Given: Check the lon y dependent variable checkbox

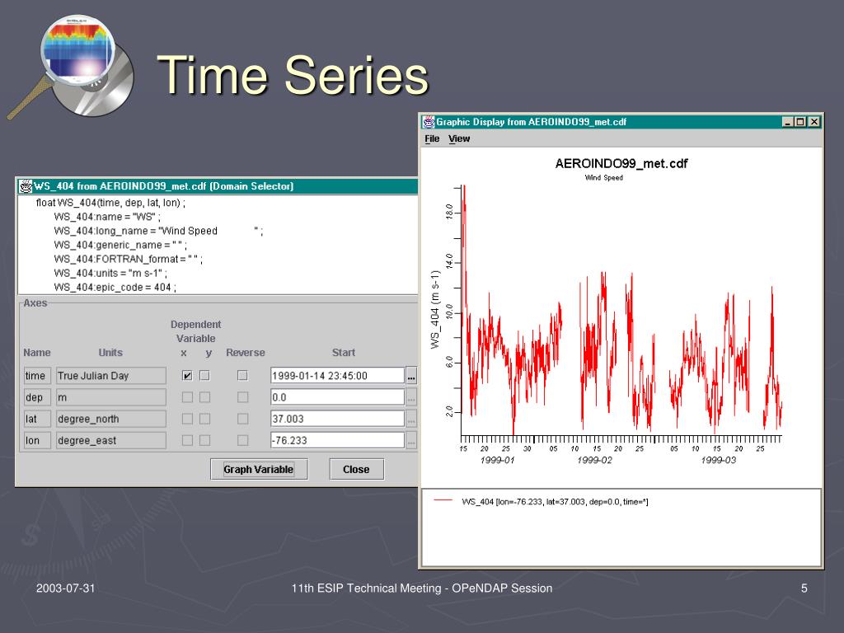Looking at the screenshot, I should [204, 440].
